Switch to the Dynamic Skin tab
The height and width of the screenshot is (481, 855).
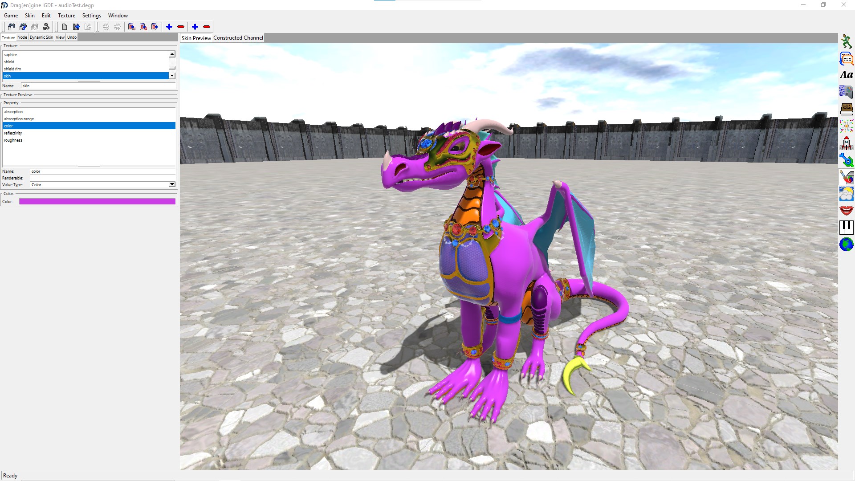coord(41,37)
